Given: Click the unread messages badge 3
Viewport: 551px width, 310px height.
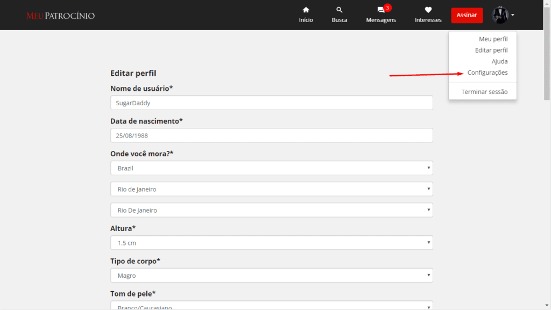Looking at the screenshot, I should (x=387, y=8).
